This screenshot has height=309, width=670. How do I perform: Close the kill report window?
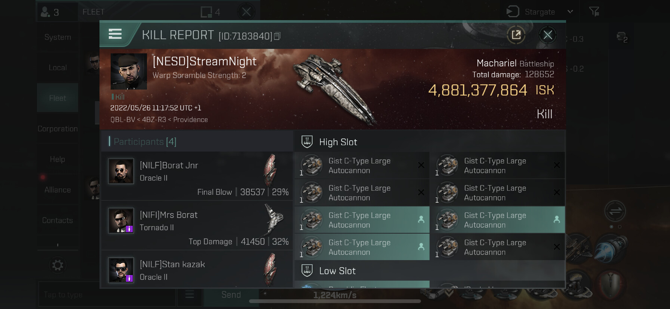click(548, 35)
